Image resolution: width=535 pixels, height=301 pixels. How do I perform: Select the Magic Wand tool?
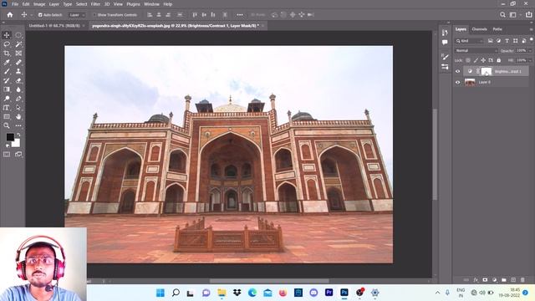click(18, 44)
